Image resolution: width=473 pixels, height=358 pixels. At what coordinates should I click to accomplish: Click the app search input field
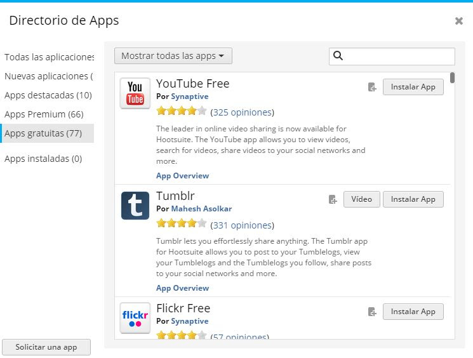point(392,56)
